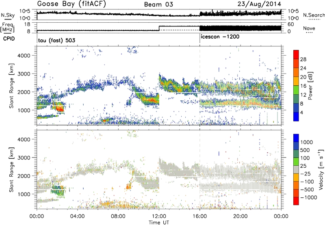
Task: Click the red bottom of the velocity color bar
Action: [x=296, y=201]
